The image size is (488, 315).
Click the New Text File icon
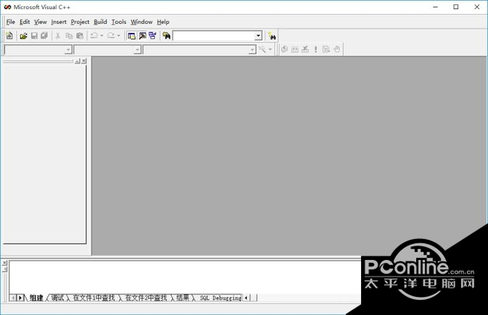pos(9,36)
